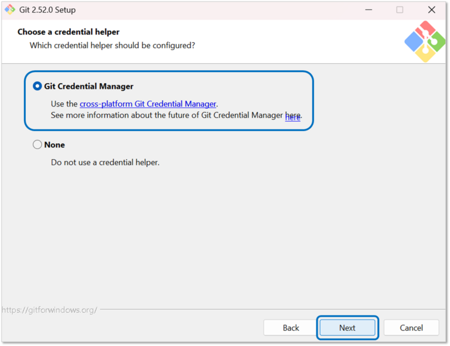Click the 'Choose a credential helper' heading
450x346 pixels.
[x=69, y=32]
